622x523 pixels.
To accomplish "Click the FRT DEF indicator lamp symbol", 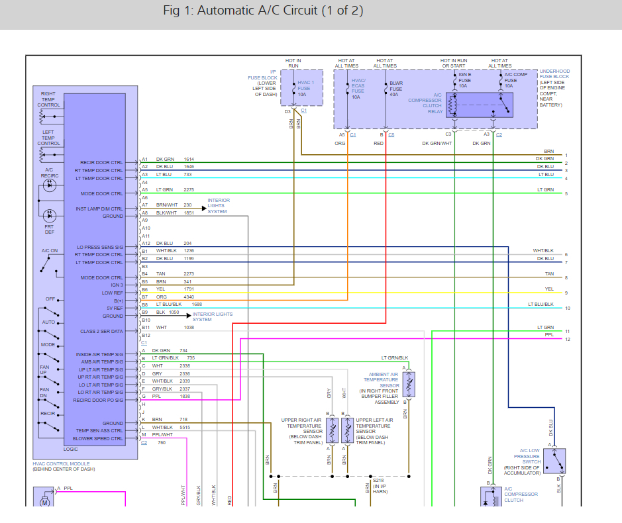I will click(x=49, y=216).
